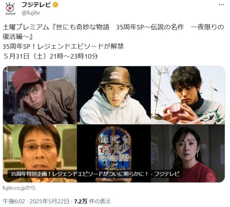Open the 世にも奇妙な物語 logo image
The width and height of the screenshot is (230, 207).
click(114, 153)
